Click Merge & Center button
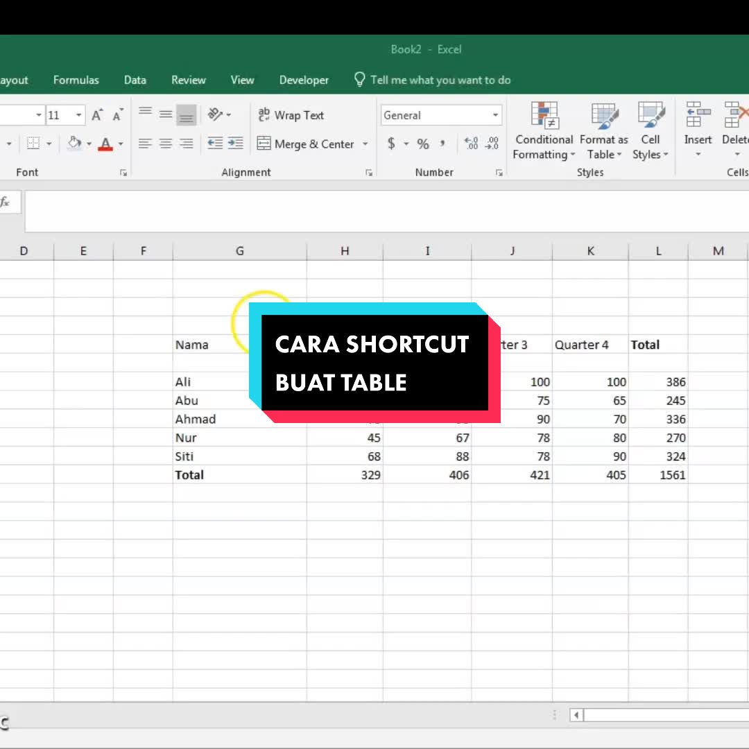This screenshot has height=749, width=749. [305, 144]
